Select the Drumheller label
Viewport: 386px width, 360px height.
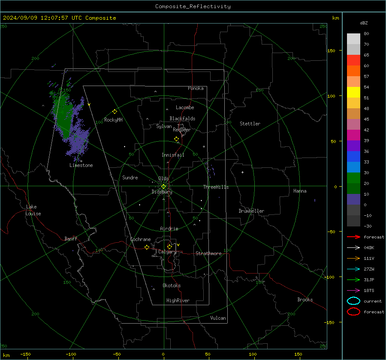click(251, 211)
